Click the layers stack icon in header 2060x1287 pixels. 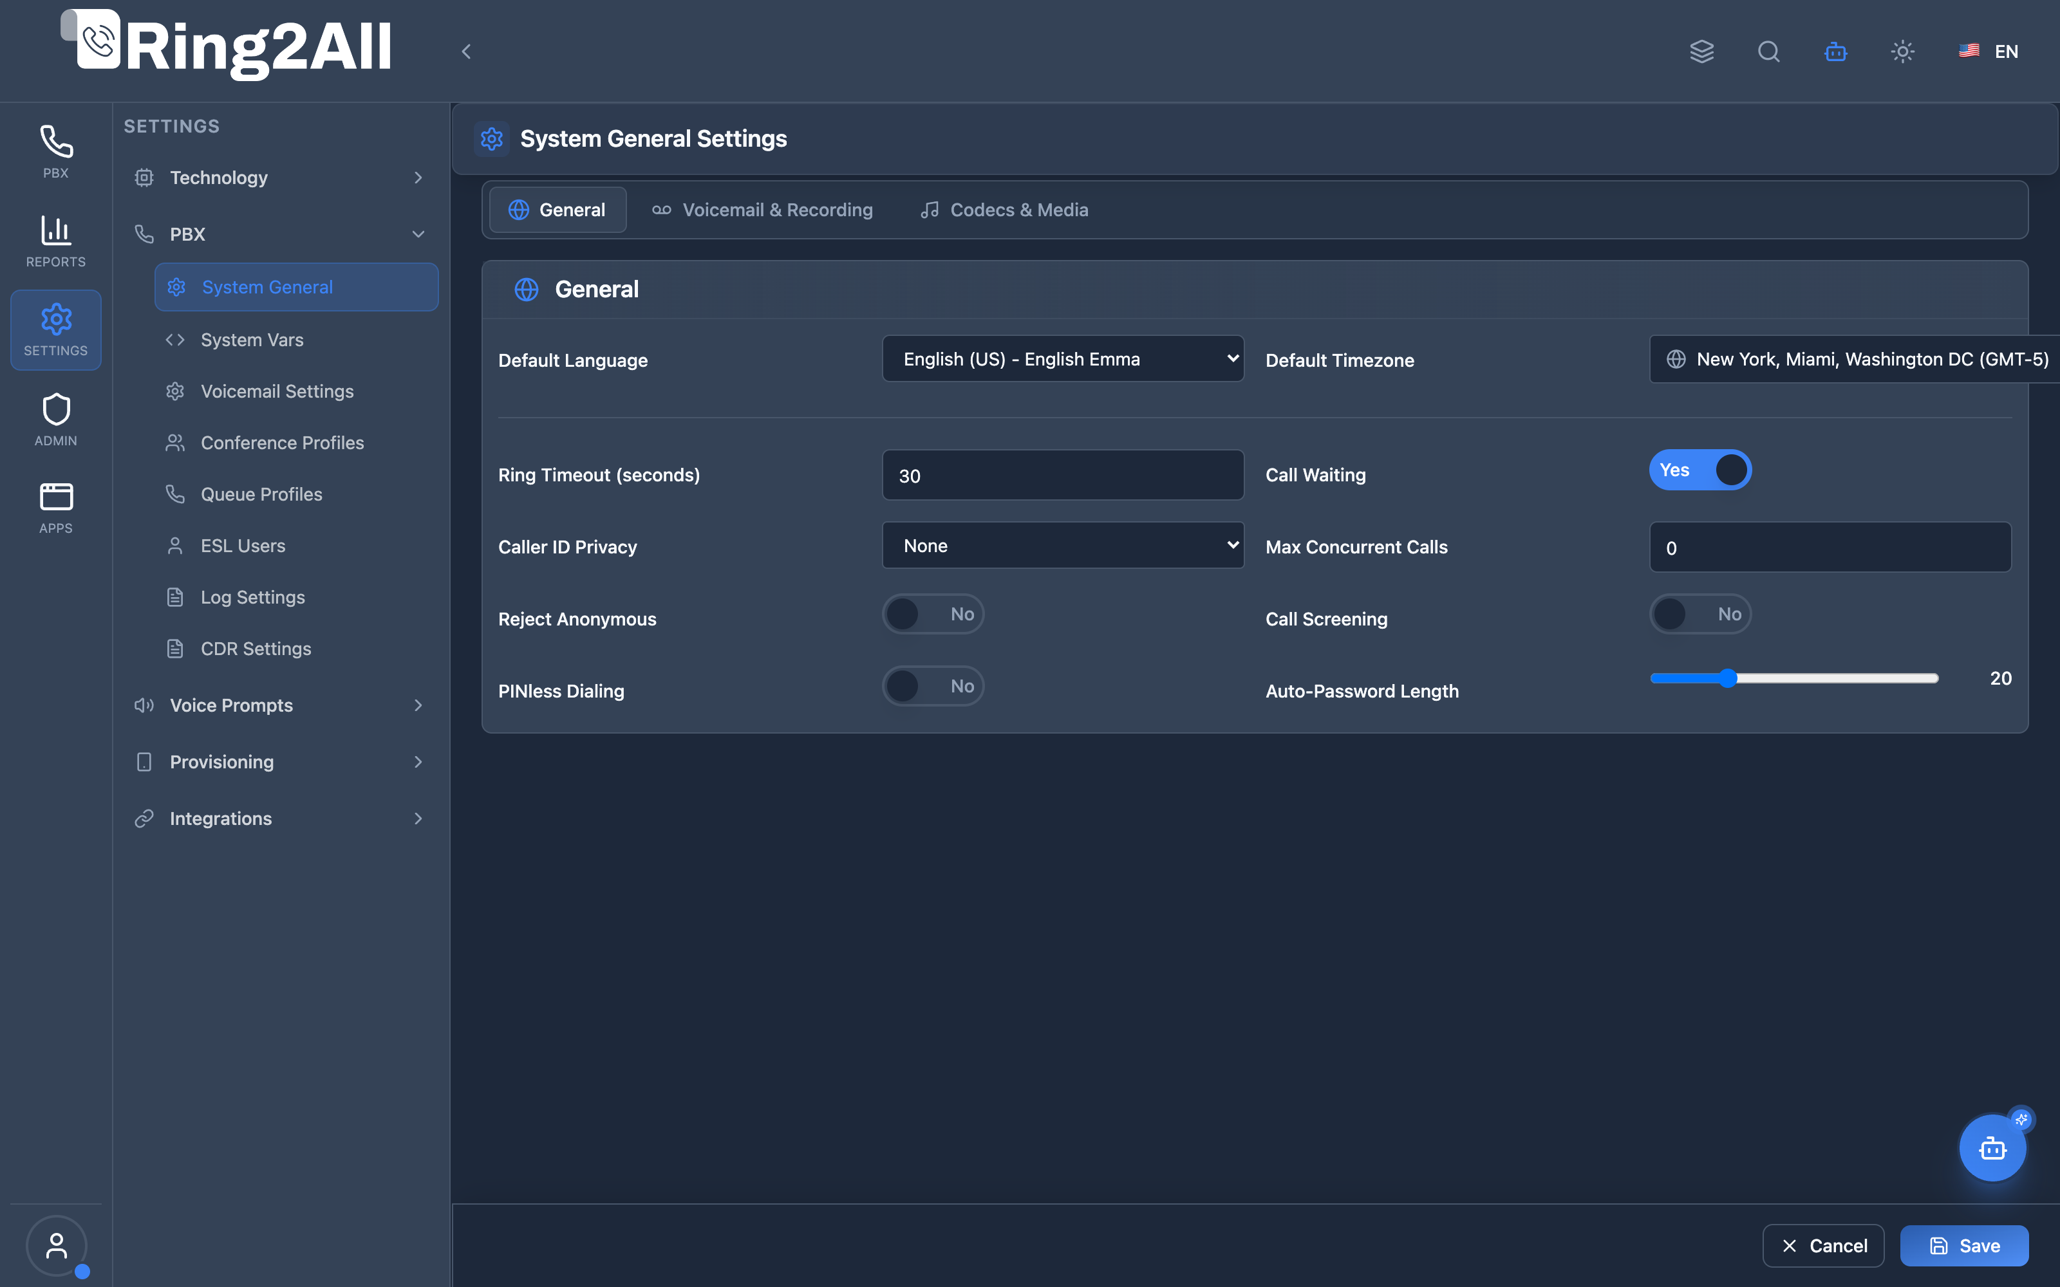coord(1701,51)
